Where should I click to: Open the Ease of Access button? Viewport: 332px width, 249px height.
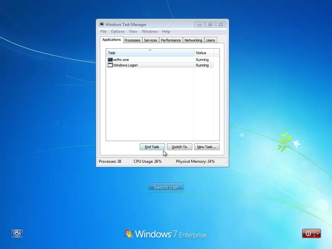(17, 233)
